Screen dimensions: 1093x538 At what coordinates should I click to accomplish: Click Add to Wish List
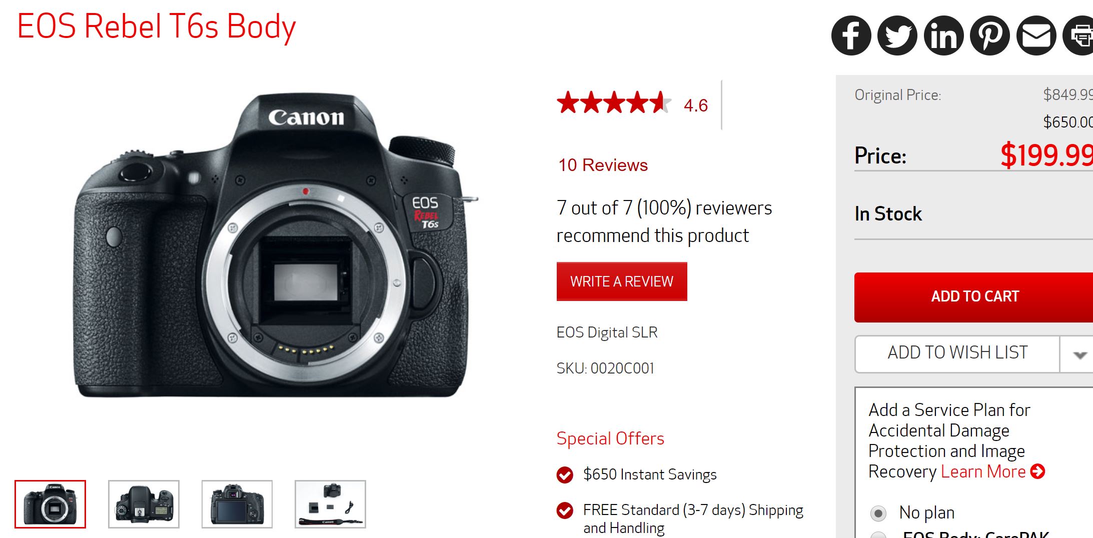pyautogui.click(x=957, y=354)
